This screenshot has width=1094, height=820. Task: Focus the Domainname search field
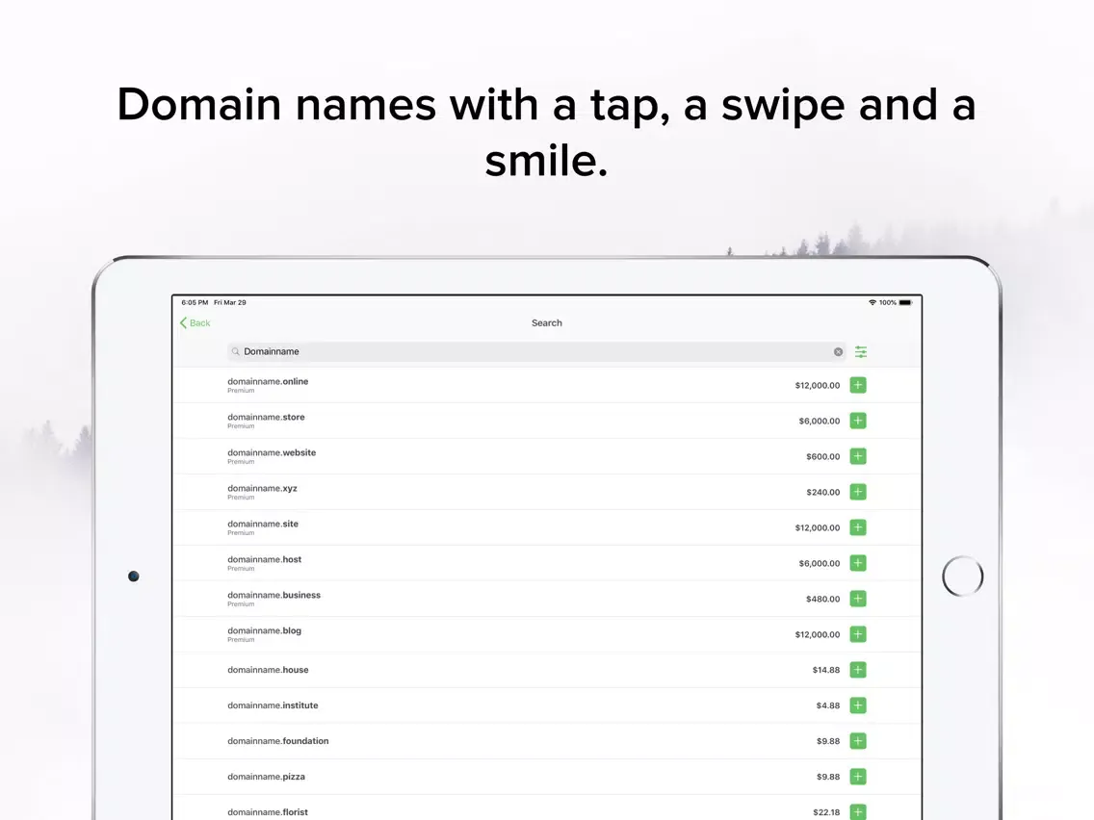[535, 351]
